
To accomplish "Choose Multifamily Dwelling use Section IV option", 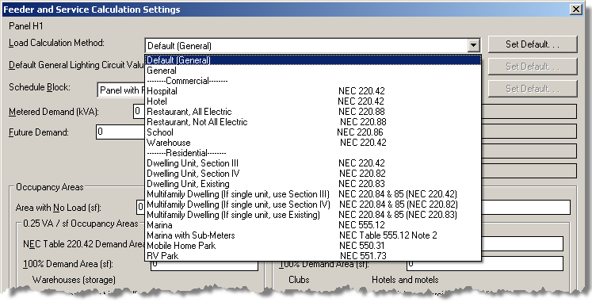I will pyautogui.click(x=313, y=205).
